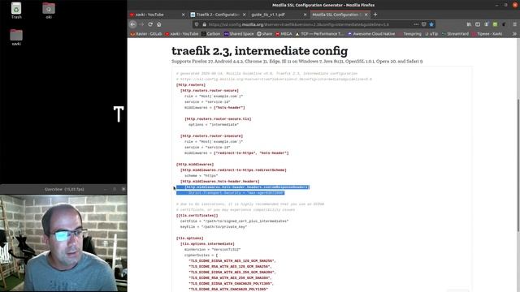
Task: Open the TCP — Performance bookmark
Action: click(x=319, y=34)
